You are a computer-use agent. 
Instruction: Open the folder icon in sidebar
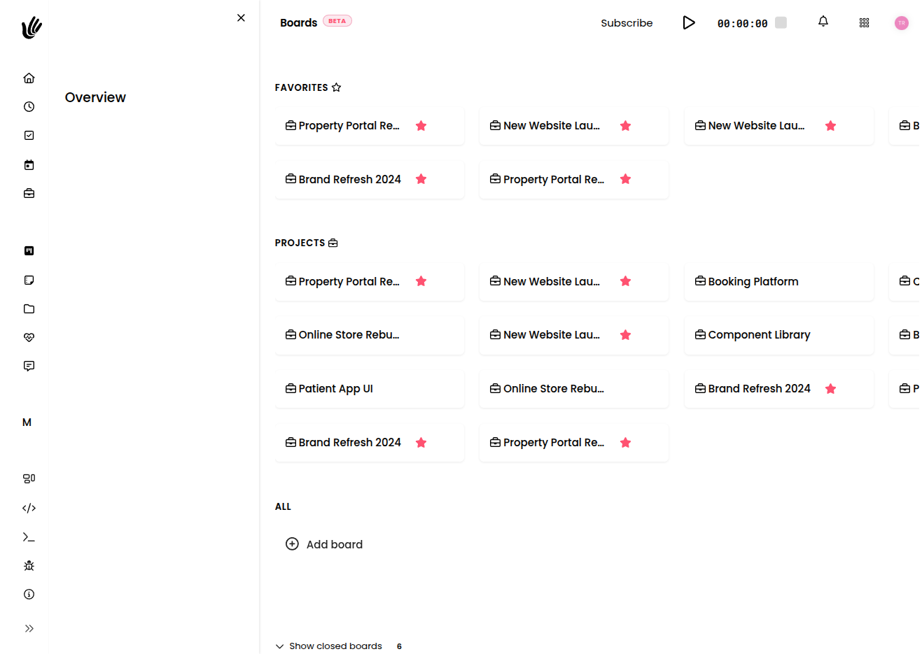tap(29, 308)
